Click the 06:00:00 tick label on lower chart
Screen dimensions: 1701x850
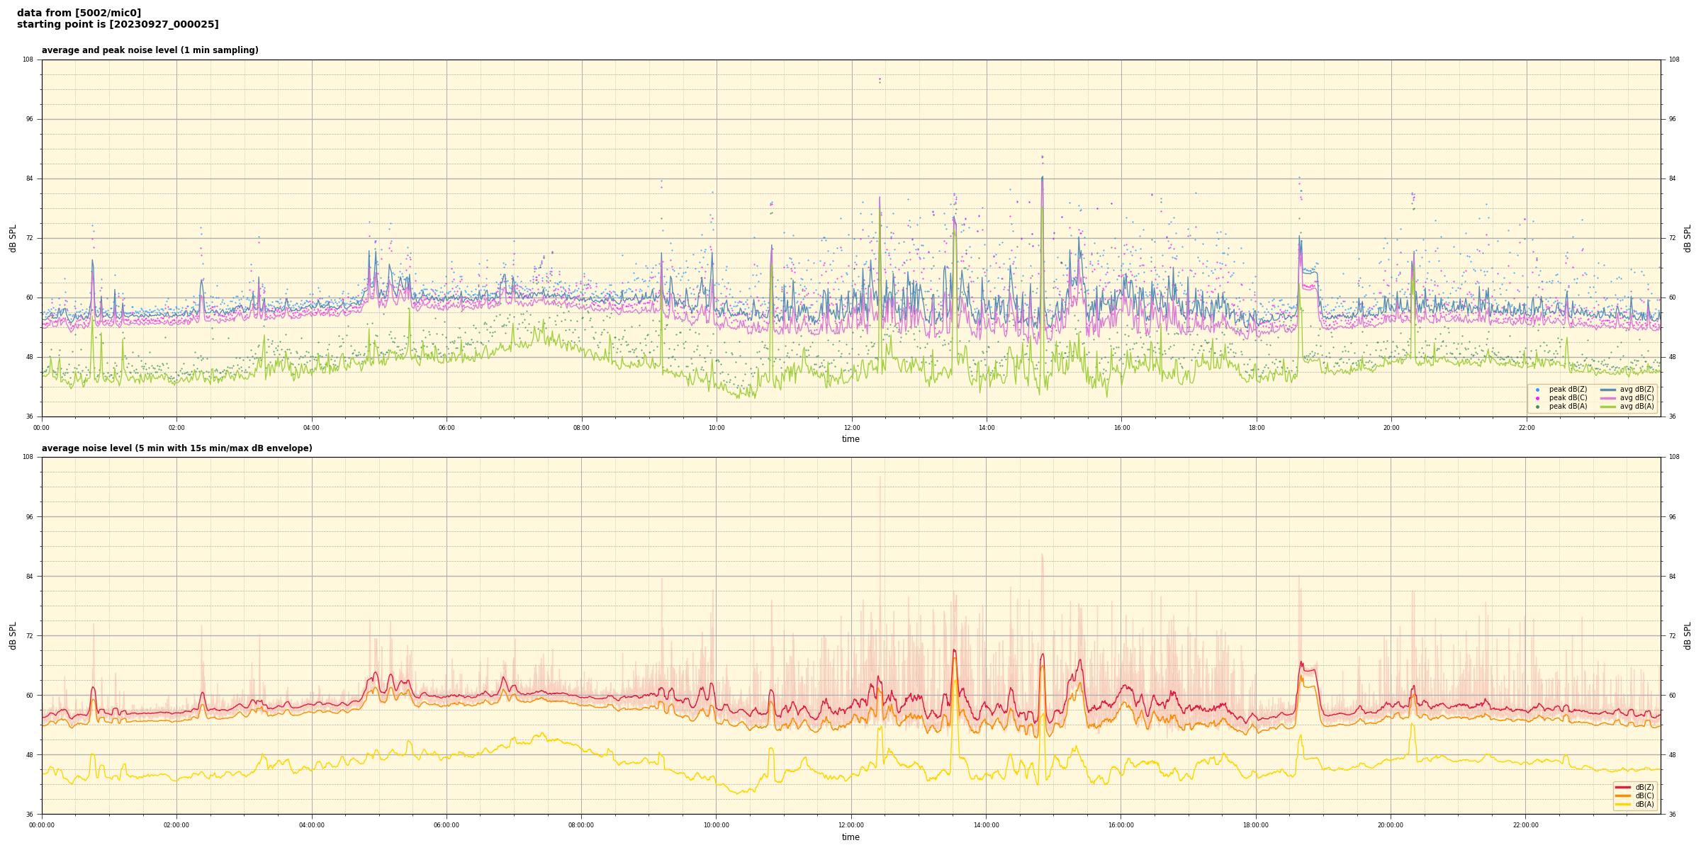pyautogui.click(x=447, y=825)
